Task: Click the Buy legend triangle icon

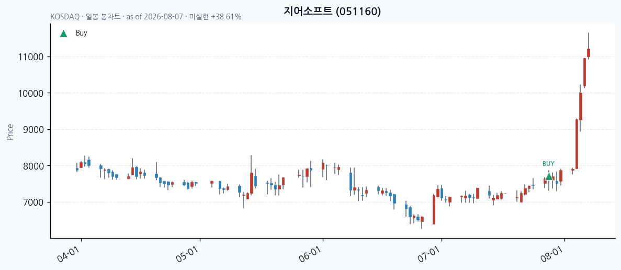Action: pos(63,33)
